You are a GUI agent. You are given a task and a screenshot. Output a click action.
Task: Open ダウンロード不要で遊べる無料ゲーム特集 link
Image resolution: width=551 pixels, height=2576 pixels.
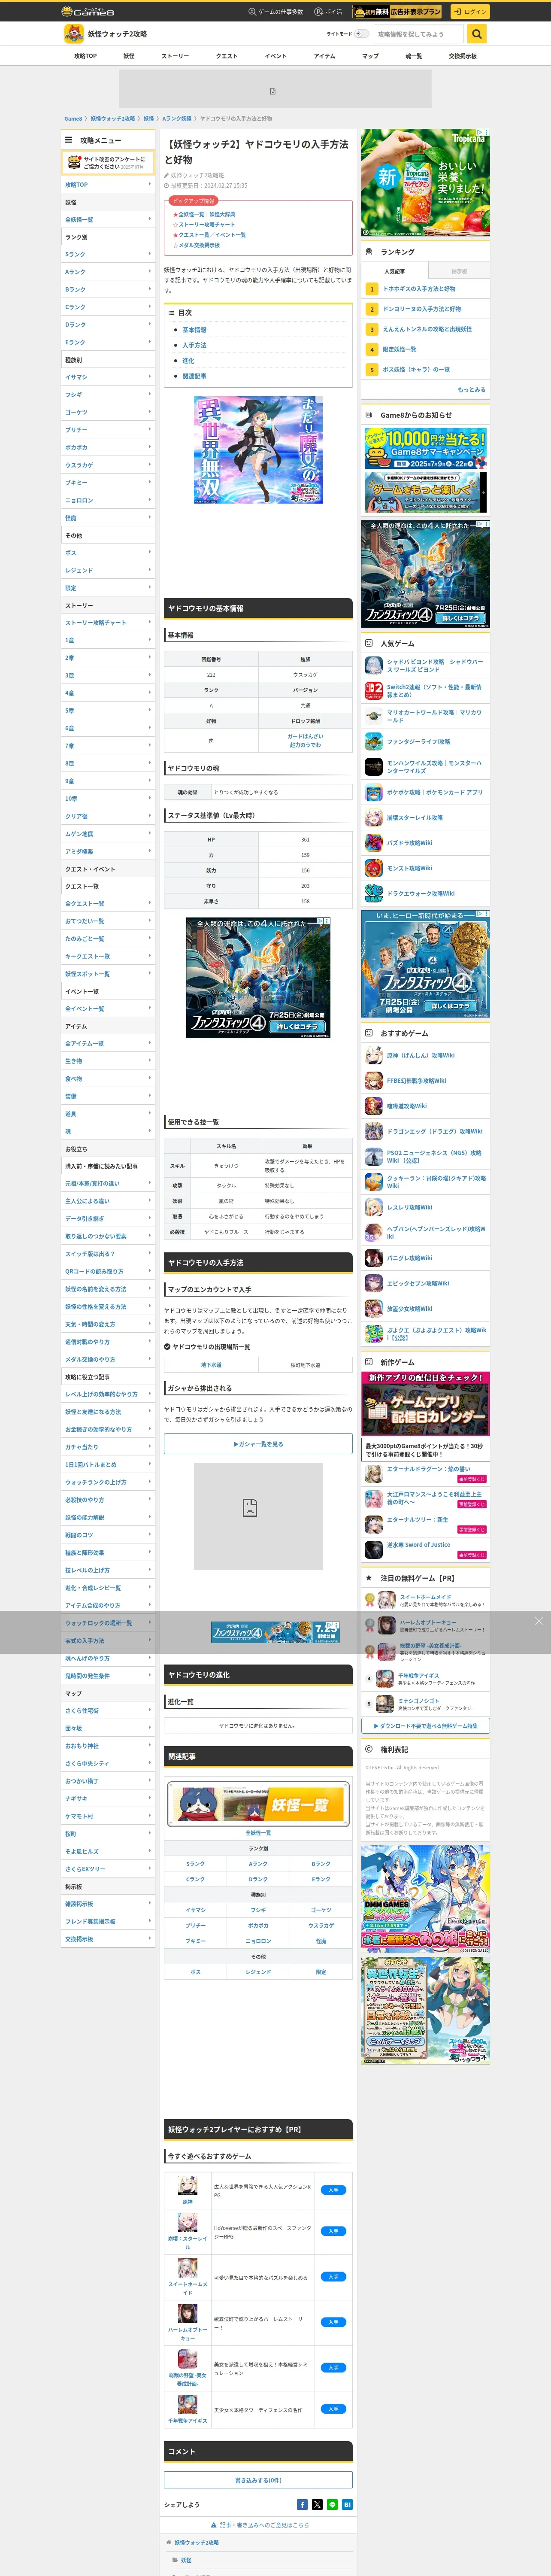(426, 1726)
